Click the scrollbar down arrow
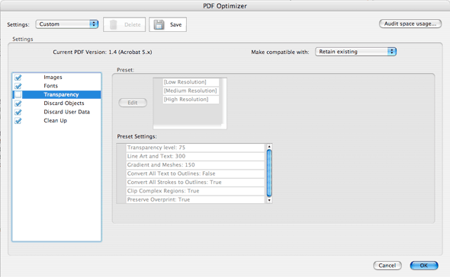Screen dimensions: 450x277 (x=269, y=200)
